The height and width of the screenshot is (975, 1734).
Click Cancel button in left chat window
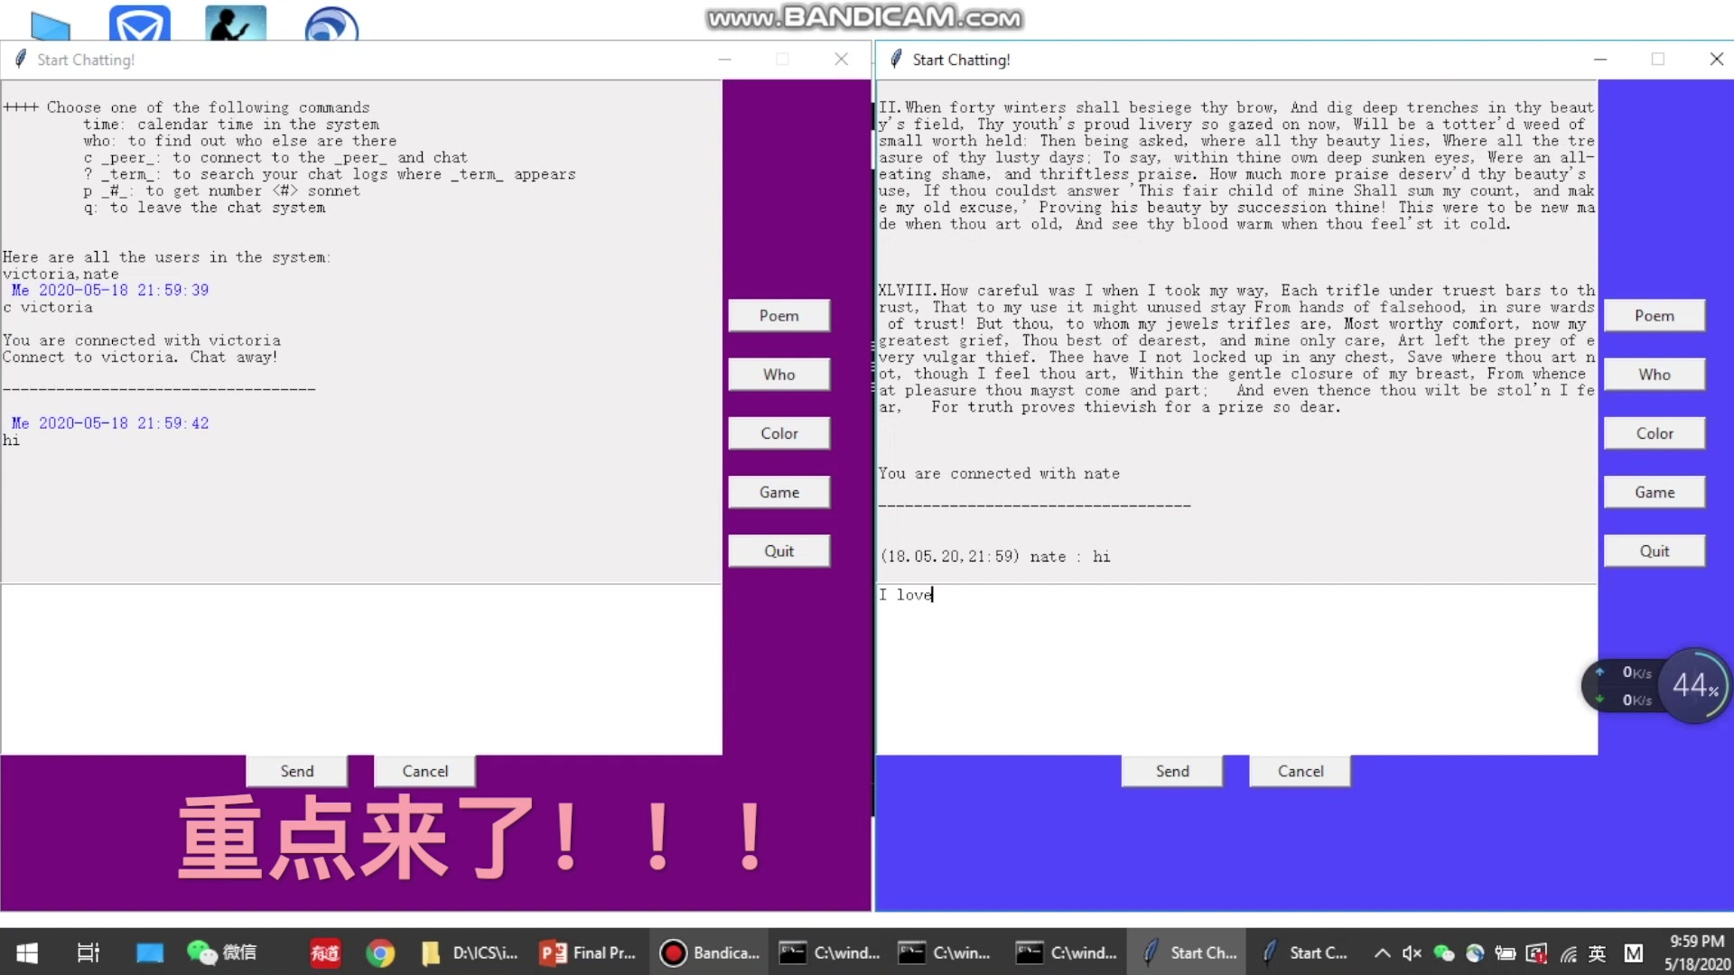pyautogui.click(x=424, y=771)
